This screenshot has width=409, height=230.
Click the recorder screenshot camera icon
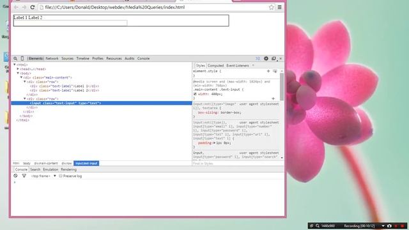pos(389,226)
